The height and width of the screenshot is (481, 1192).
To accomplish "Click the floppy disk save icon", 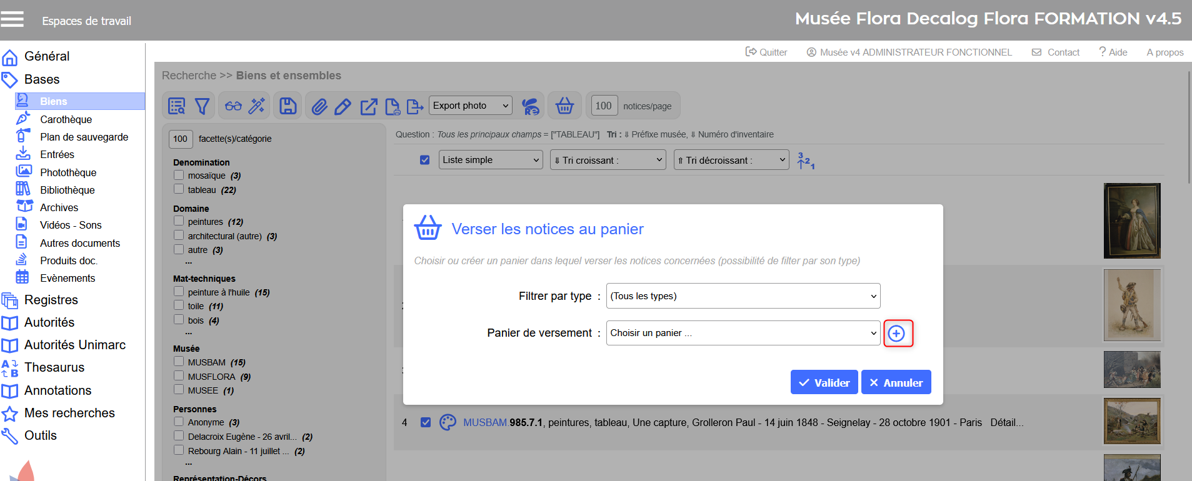I will (288, 106).
